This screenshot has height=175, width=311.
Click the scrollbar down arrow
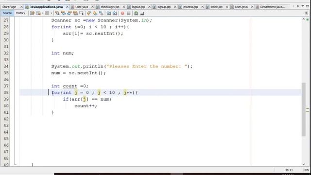click(x=303, y=164)
